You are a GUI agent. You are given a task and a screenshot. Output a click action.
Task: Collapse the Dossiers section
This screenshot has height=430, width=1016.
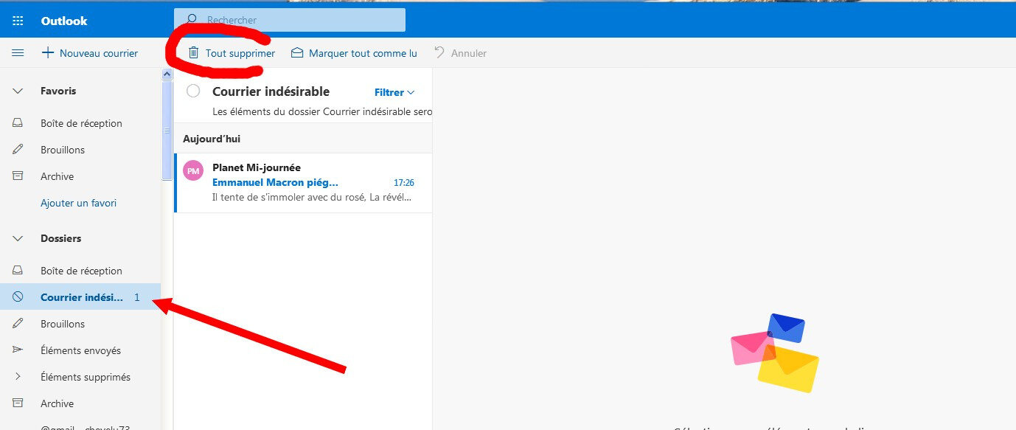(18, 238)
